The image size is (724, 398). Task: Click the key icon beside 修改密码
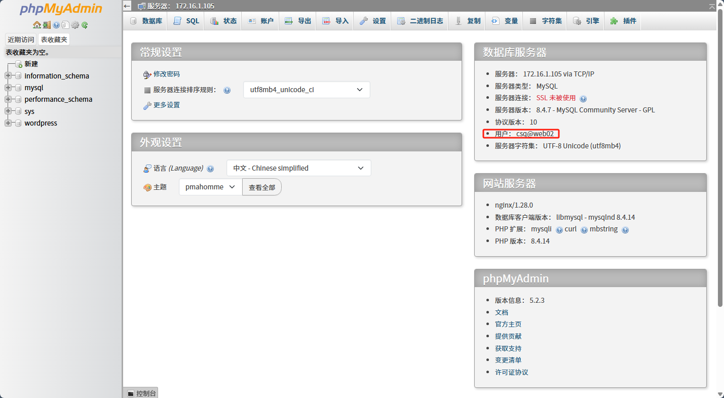[147, 74]
